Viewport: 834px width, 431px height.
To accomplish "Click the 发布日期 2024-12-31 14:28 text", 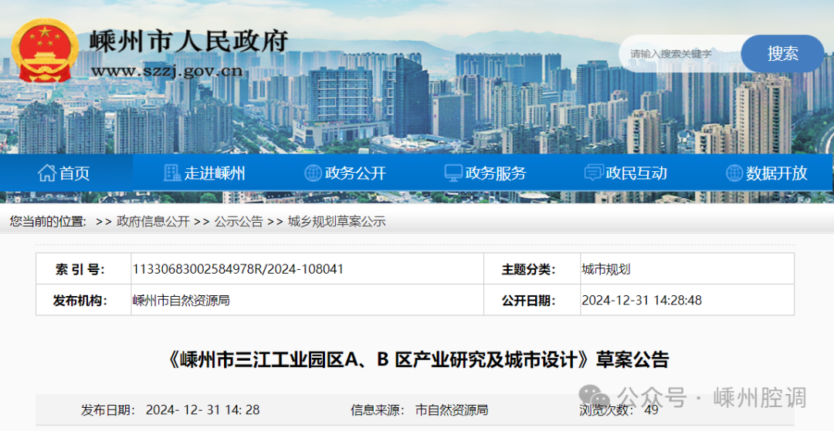I will tap(170, 409).
